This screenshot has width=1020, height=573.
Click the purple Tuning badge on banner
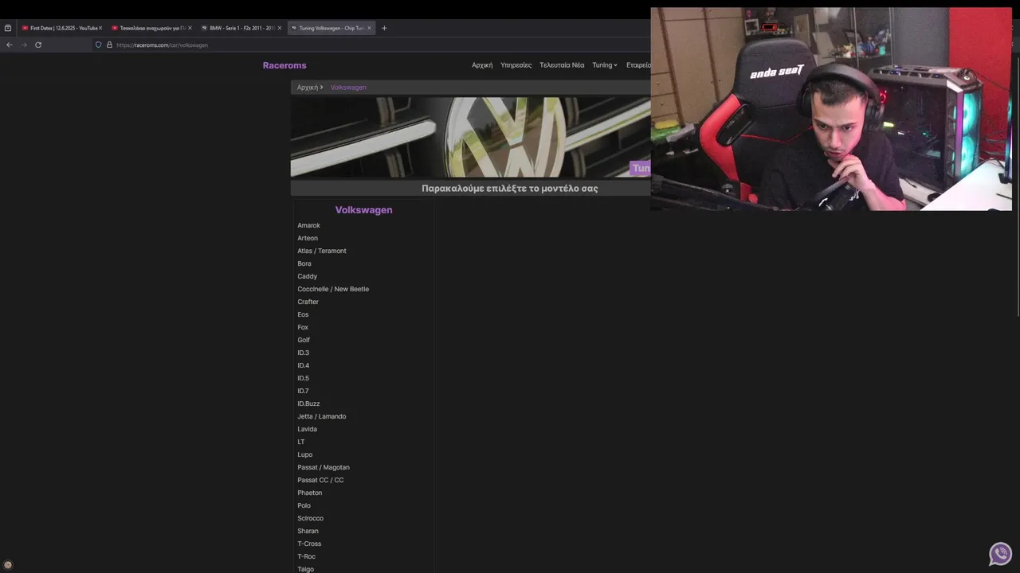point(641,168)
